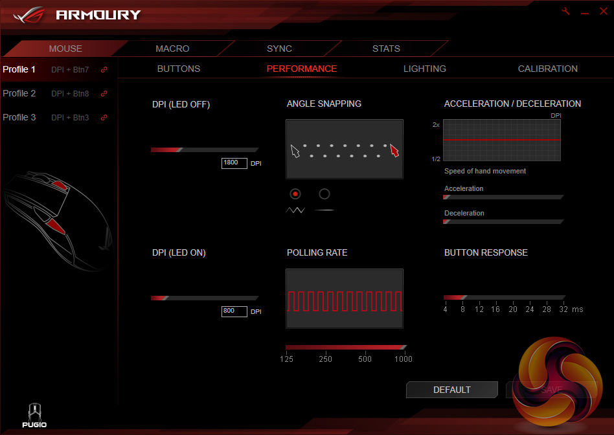Click the angle snapping preview box
614x435 pixels.
[x=345, y=149]
